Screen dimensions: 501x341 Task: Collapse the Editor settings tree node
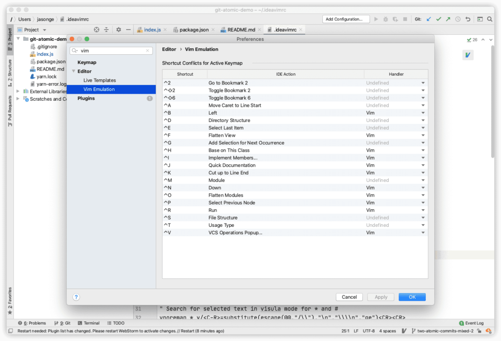coord(73,71)
